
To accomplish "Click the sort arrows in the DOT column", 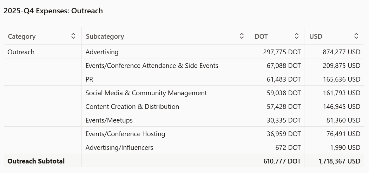I will tap(297, 36).
